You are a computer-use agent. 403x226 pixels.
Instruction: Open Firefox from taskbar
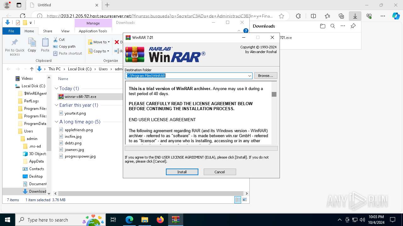[160, 220]
